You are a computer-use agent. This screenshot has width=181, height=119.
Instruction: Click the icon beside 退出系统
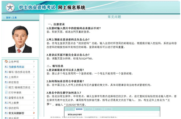(x=6, y=118)
